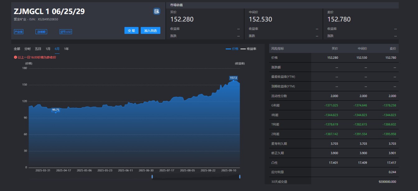This screenshot has height=191, width=418.
Task: Click the Z利差 row label
Action: coord(275,134)
